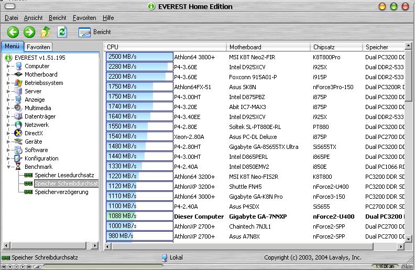Click the results list scroll-down arrow

[x=408, y=239]
